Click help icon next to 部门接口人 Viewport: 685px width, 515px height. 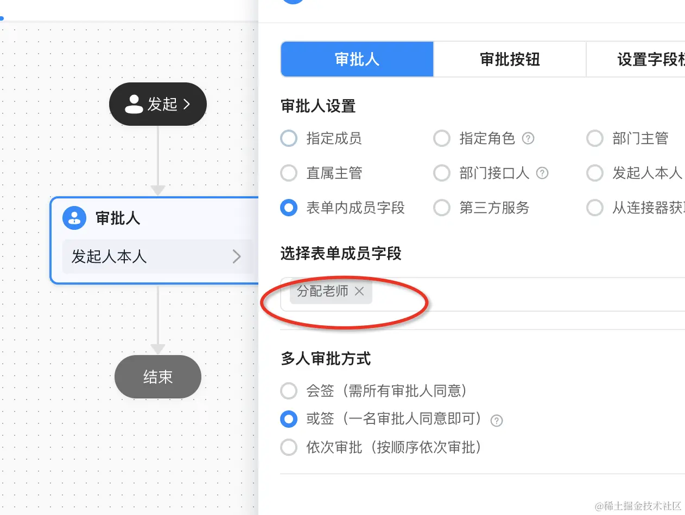542,173
